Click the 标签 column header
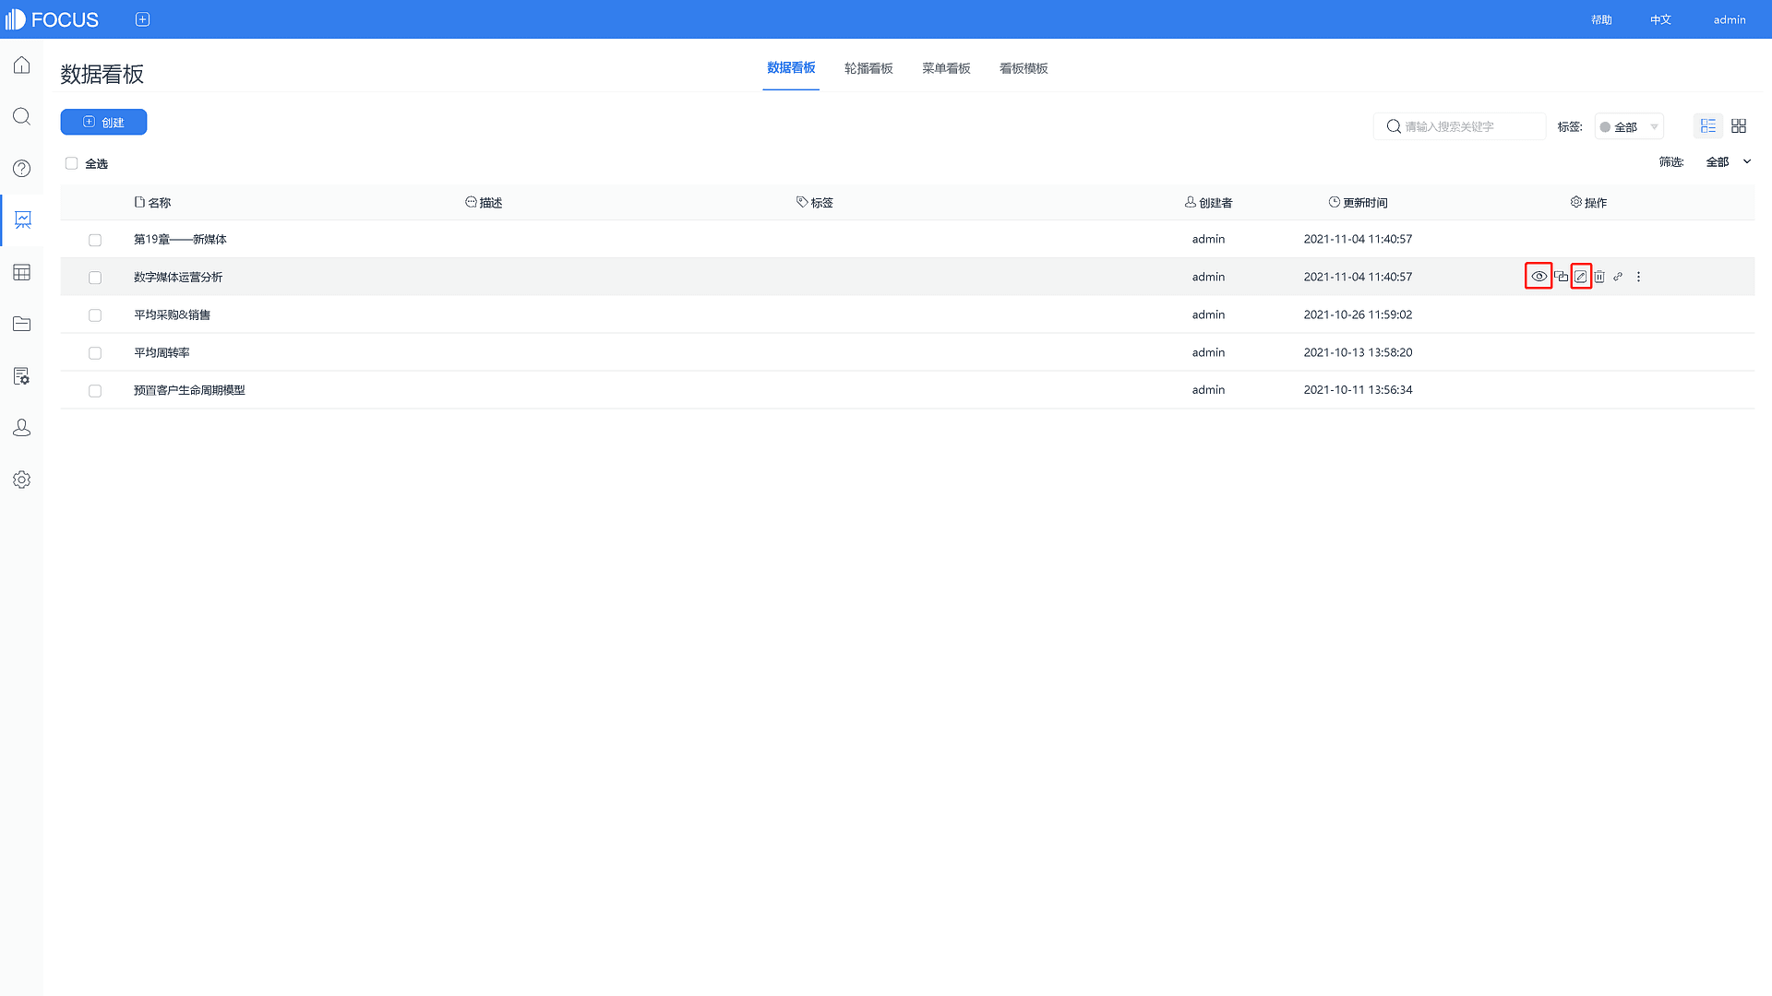Screen dimensions: 1772x996 (x=815, y=202)
